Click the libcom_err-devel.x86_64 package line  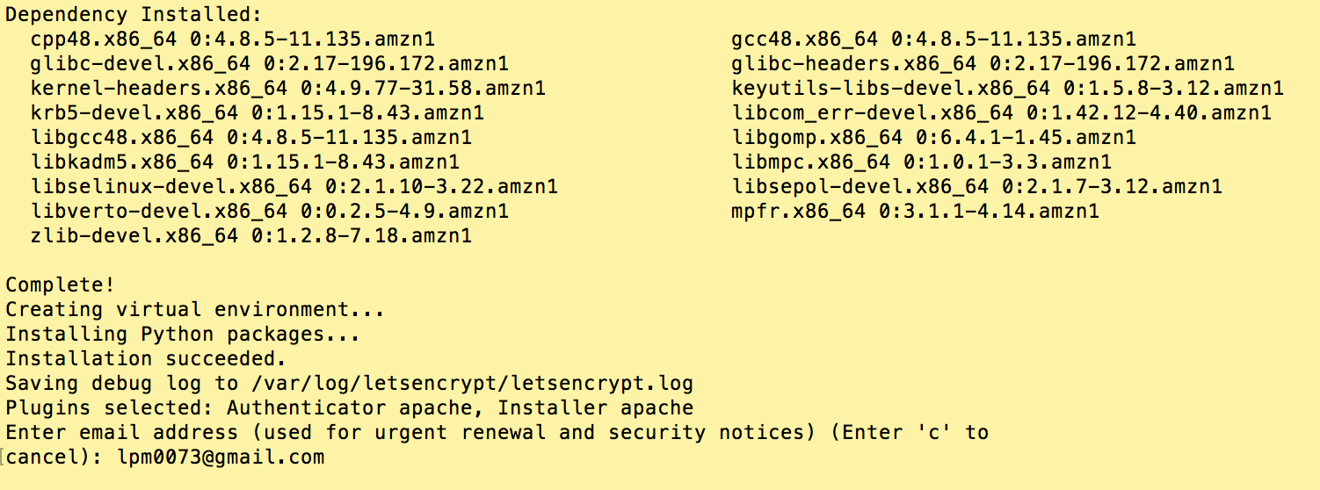[x=1001, y=113]
